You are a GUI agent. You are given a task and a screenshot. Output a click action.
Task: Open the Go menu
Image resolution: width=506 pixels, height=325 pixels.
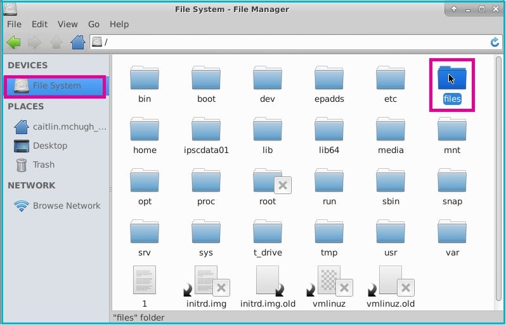pyautogui.click(x=94, y=24)
